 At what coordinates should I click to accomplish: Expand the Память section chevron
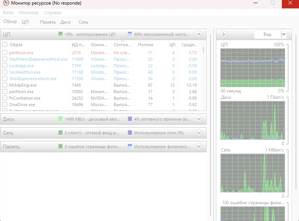pos(198,147)
